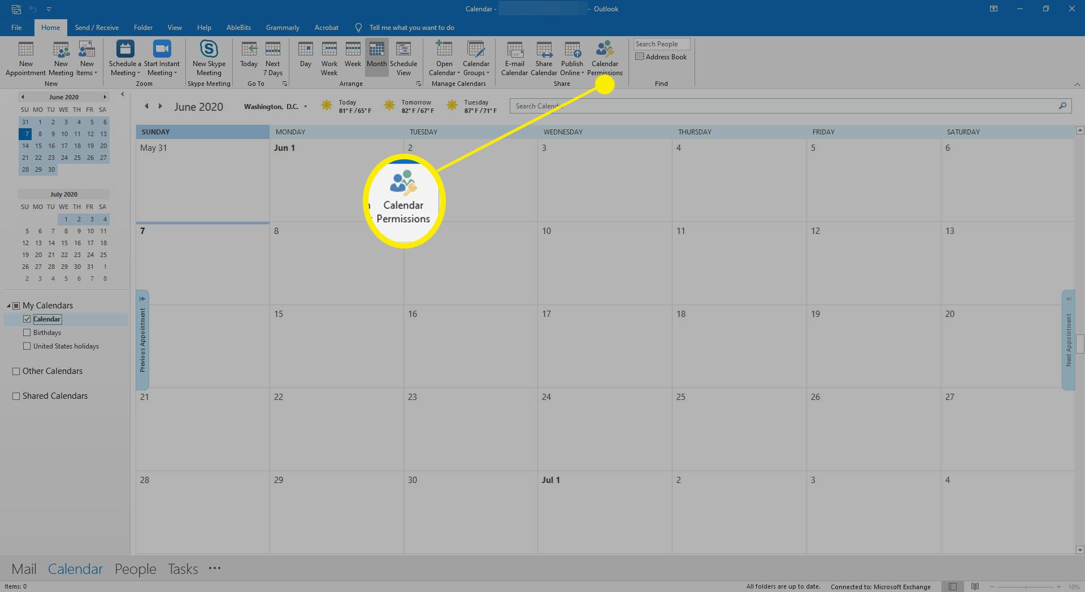Uncheck the Calendar checkbox
The image size is (1085, 592).
click(x=27, y=319)
